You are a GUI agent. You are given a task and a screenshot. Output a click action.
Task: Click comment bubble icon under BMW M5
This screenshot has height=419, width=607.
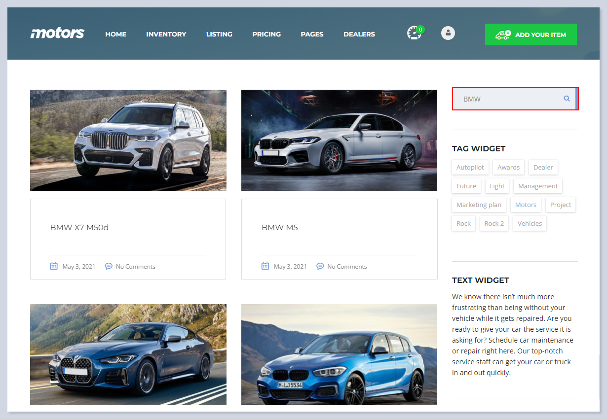click(x=320, y=266)
